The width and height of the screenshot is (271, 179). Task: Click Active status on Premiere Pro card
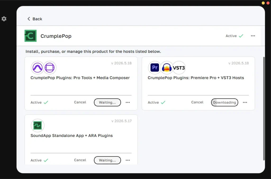(x=157, y=102)
